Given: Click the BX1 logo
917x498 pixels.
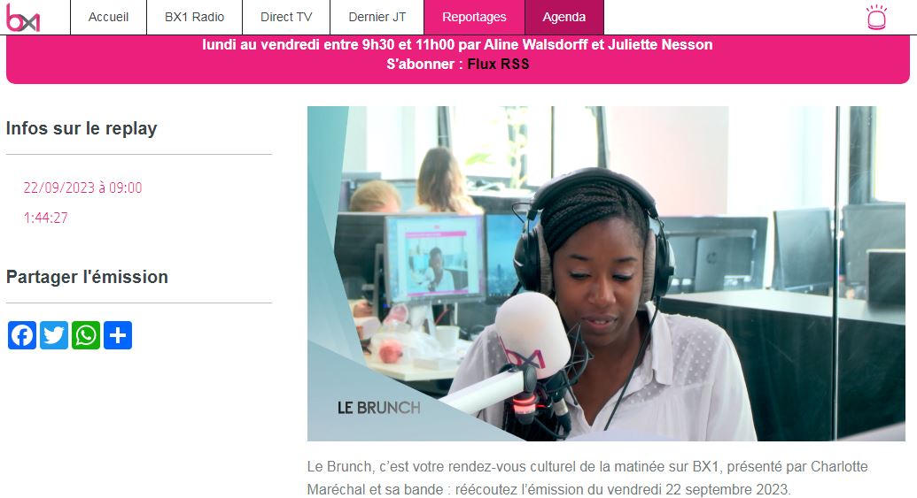Looking at the screenshot, I should 23,18.
